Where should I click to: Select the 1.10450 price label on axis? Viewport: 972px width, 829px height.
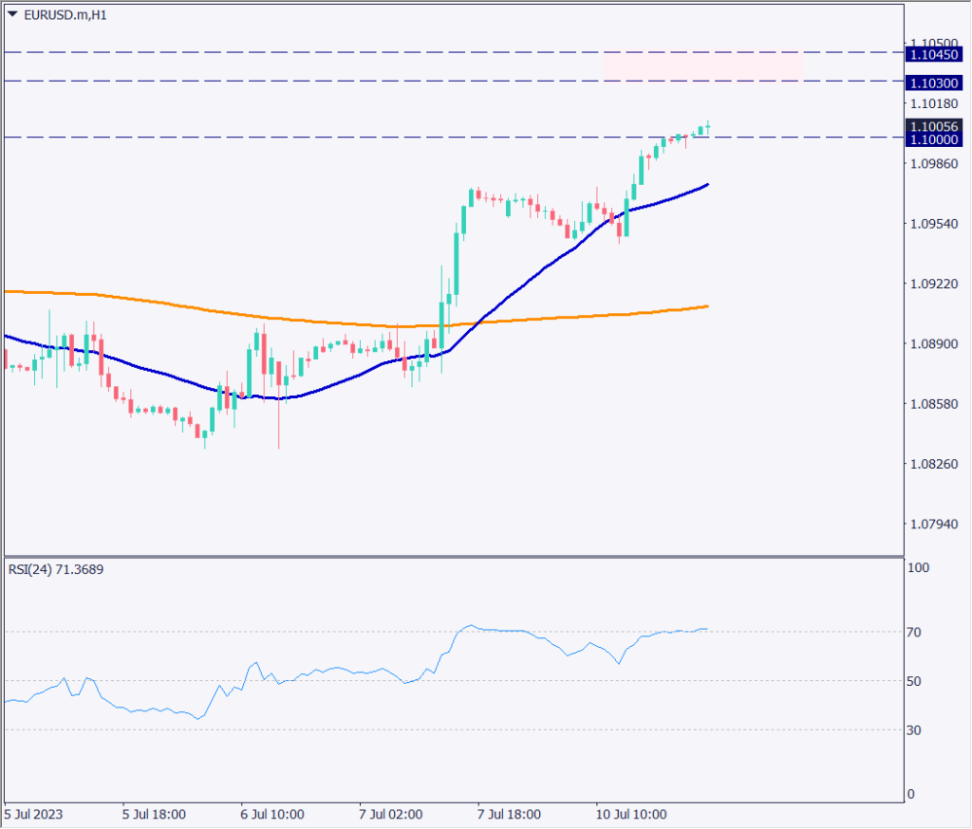click(934, 54)
